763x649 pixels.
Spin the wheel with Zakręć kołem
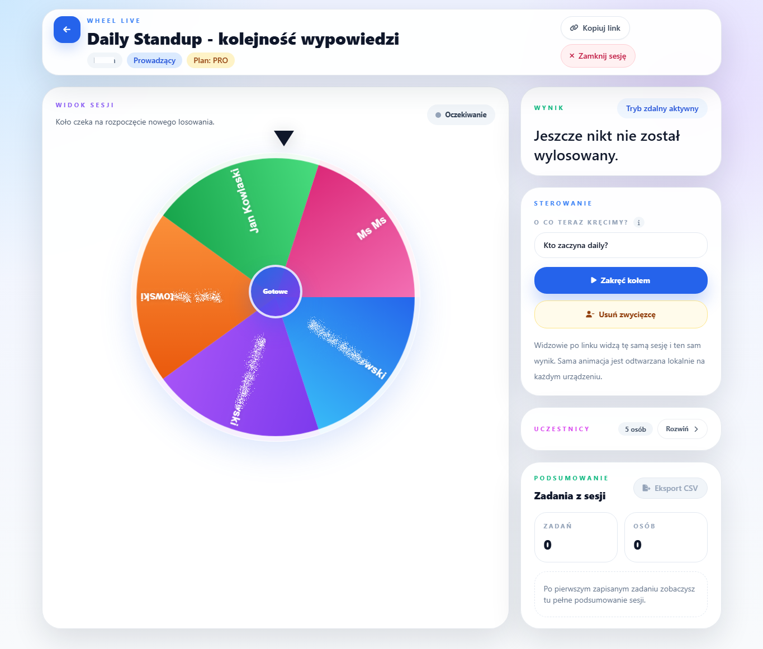click(621, 280)
